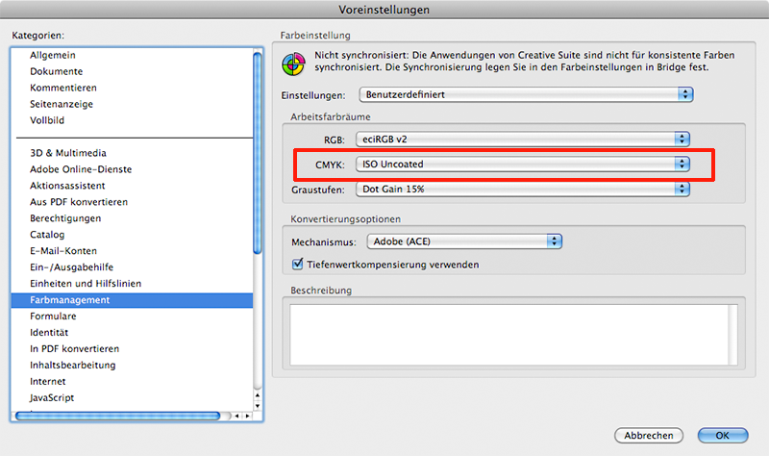Confirm with the OK button

tap(723, 436)
